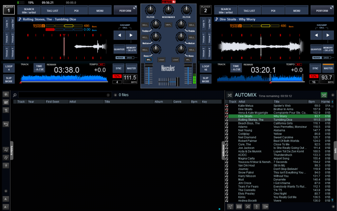Screen dimensions: 337x211
Task: Open Player 1 TAG LIST
Action: tap(52, 10)
